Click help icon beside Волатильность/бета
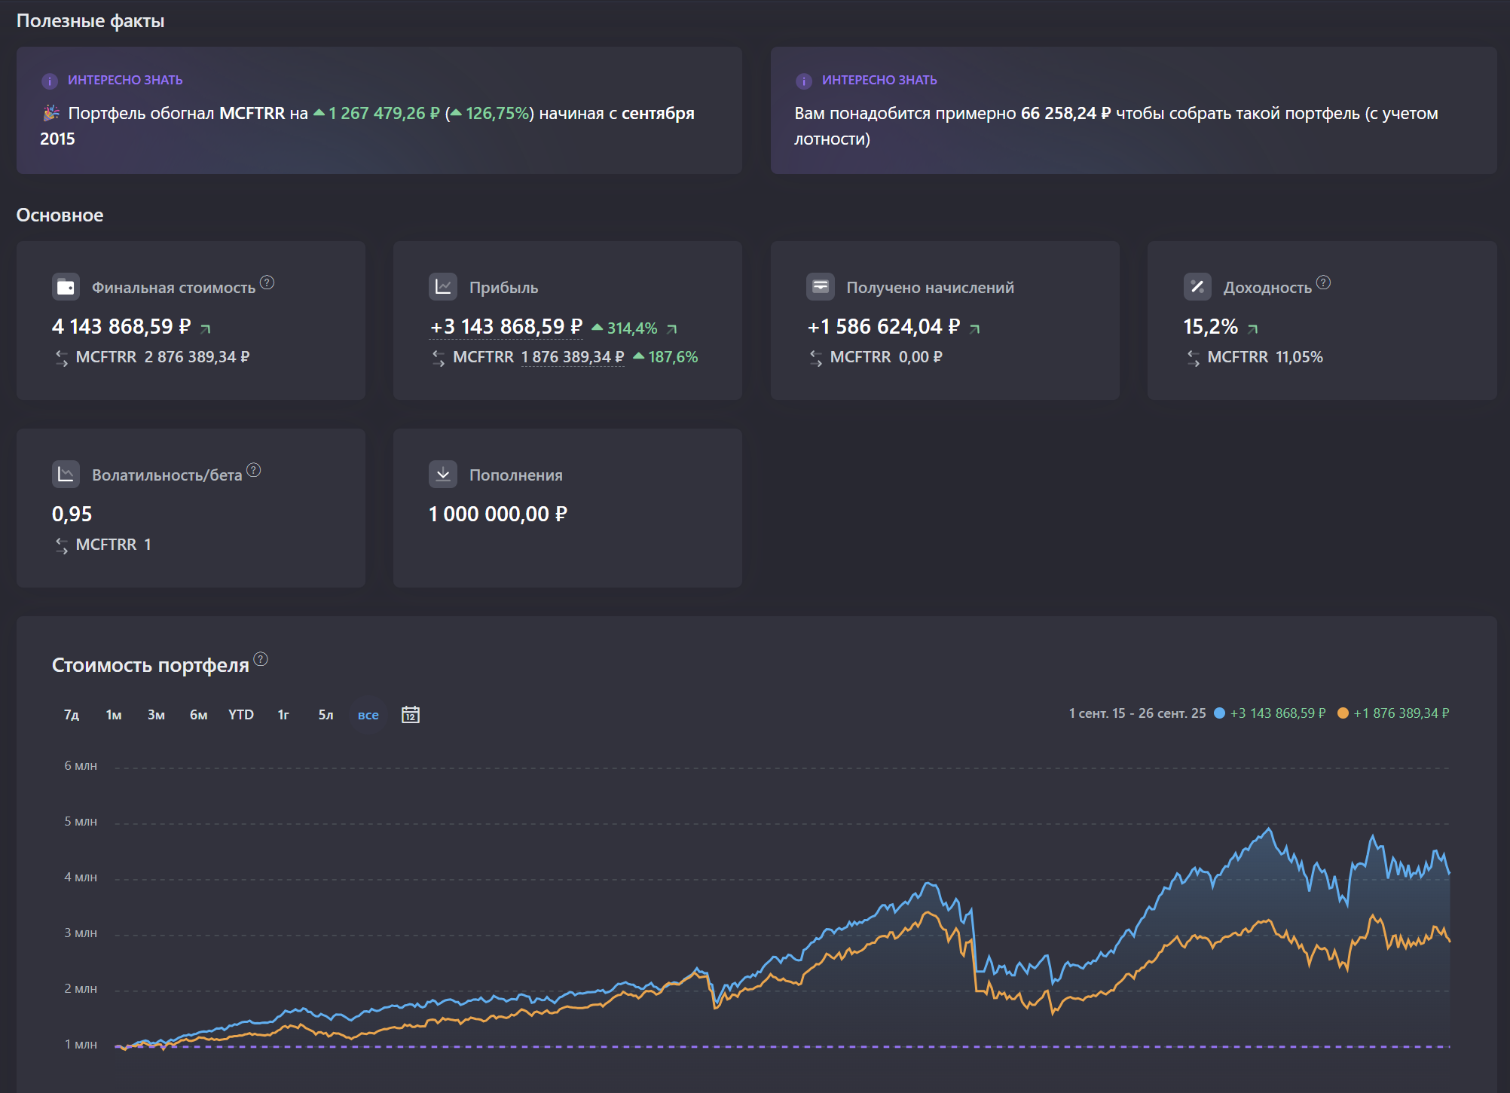The width and height of the screenshot is (1510, 1093). point(254,470)
